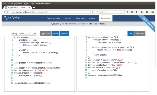Click the announcement text 'TypeScript 2.2 is now available.'
Image resolution: width=157 pixels, height=95 pixels.
64,24
